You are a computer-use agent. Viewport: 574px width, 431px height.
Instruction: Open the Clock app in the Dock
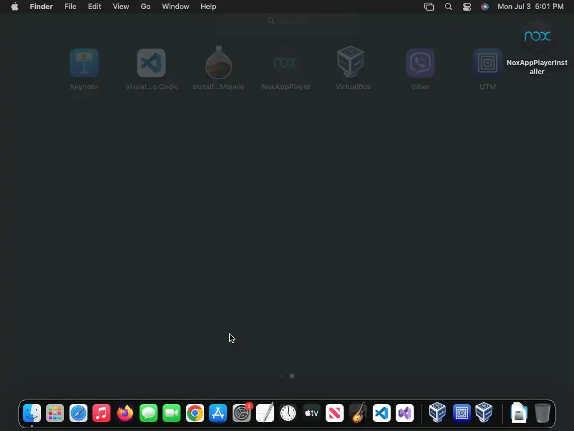288,413
